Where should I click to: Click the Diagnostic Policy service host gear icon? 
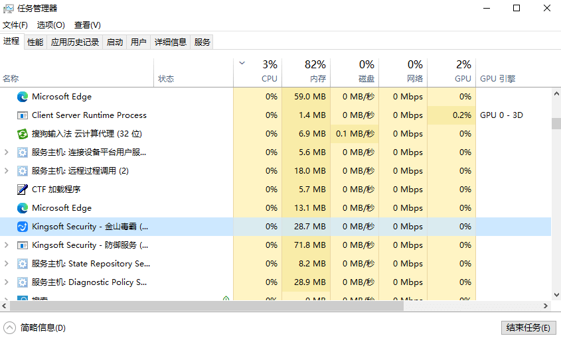pos(23,282)
